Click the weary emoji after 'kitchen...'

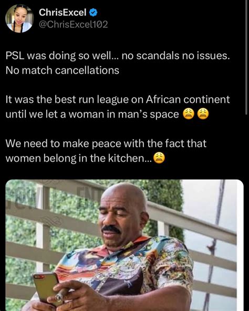(x=159, y=158)
